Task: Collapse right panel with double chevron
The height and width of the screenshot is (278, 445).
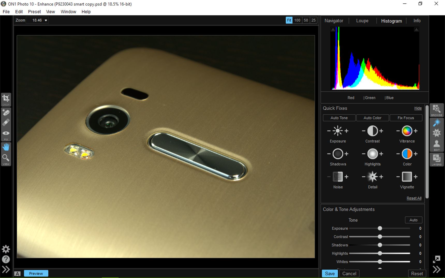Action: click(436, 269)
